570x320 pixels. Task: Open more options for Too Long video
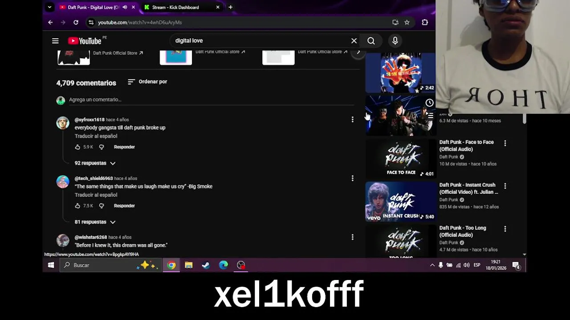505,229
